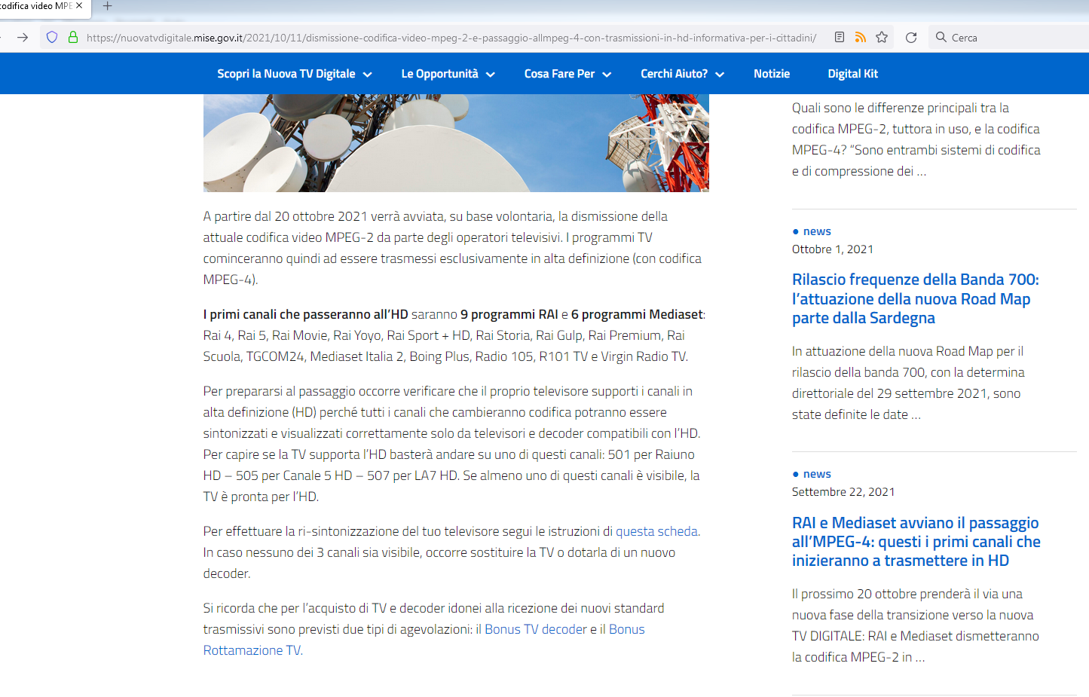Open the Notizie menu item
The image size is (1089, 697).
(772, 74)
